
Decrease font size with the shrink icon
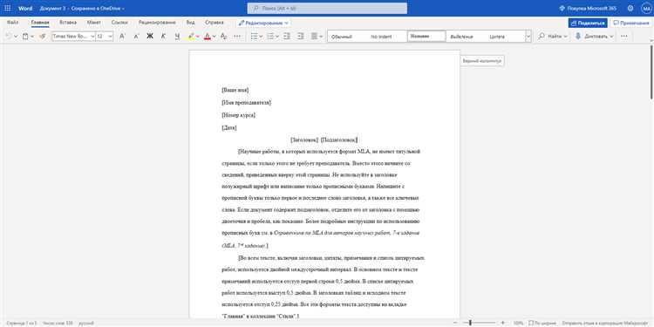click(136, 37)
